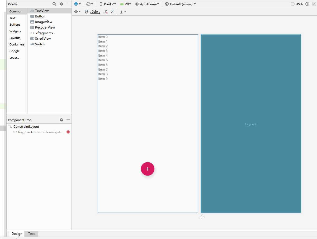Image resolution: width=317 pixels, height=239 pixels.
Task: Toggle autoconnect magnet icon
Action: [x=86, y=12]
